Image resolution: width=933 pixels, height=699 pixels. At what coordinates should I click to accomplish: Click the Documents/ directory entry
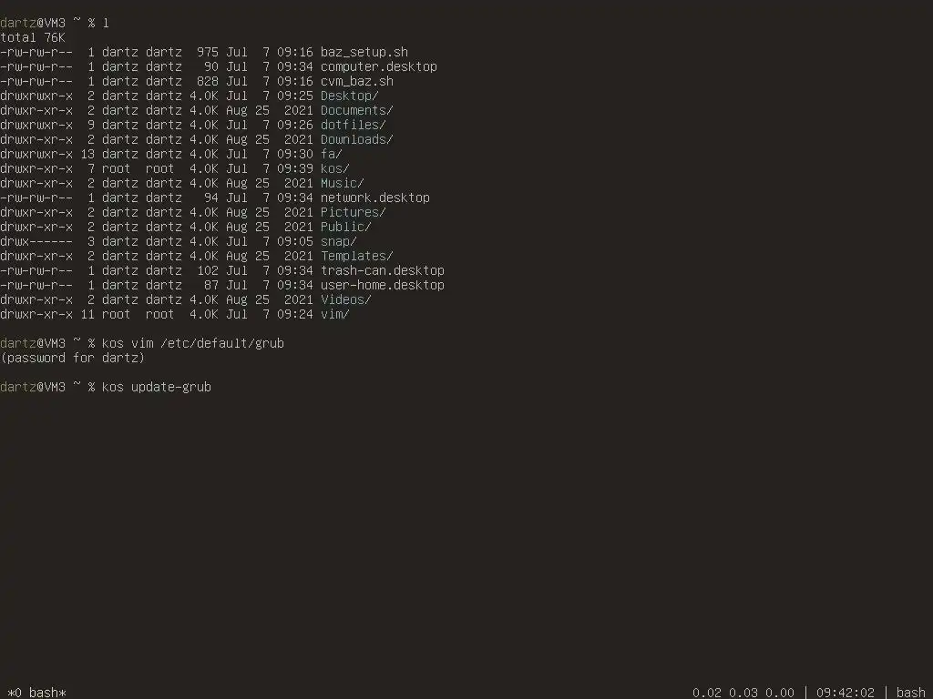(x=357, y=110)
